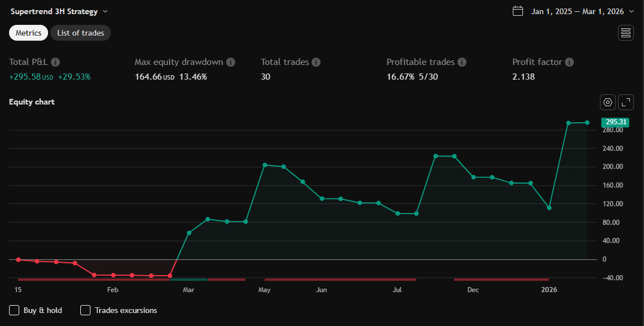Enable the Trades excursions checkbox
Image resolution: width=644 pixels, height=326 pixels.
pyautogui.click(x=85, y=310)
